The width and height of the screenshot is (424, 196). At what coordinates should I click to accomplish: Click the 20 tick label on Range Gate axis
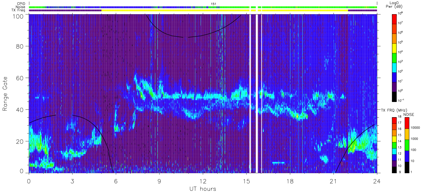click(x=20, y=141)
